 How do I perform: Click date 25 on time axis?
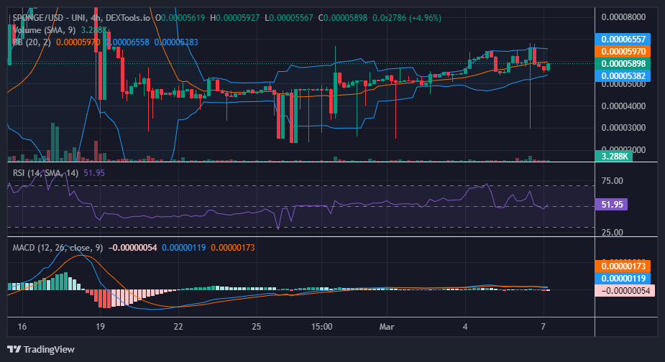click(256, 327)
